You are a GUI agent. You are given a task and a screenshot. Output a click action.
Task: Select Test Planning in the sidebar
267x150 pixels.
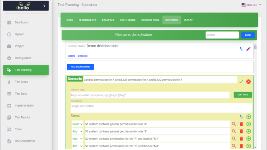[26, 70]
